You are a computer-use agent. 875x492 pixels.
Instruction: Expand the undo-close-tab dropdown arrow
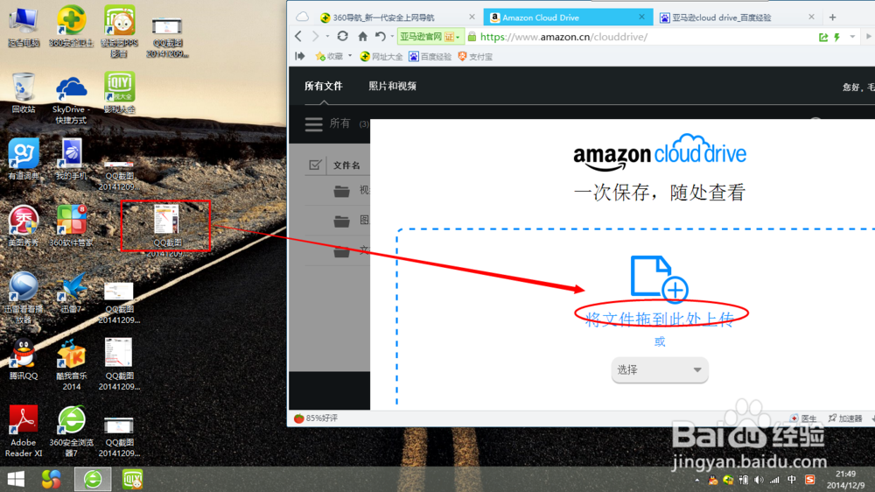pyautogui.click(x=392, y=37)
